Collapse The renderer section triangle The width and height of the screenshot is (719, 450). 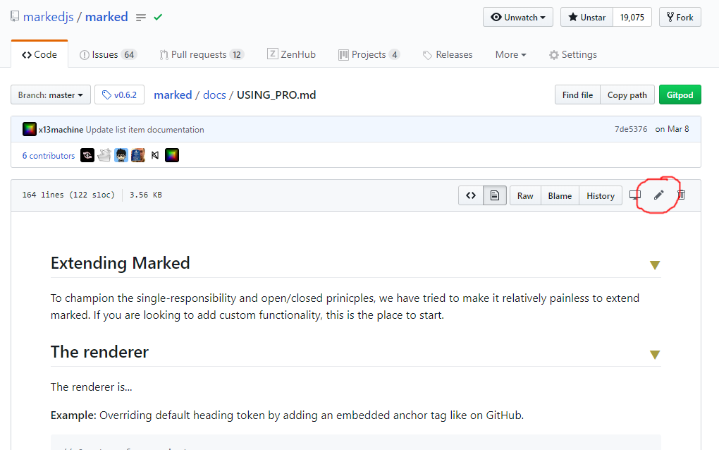655,355
